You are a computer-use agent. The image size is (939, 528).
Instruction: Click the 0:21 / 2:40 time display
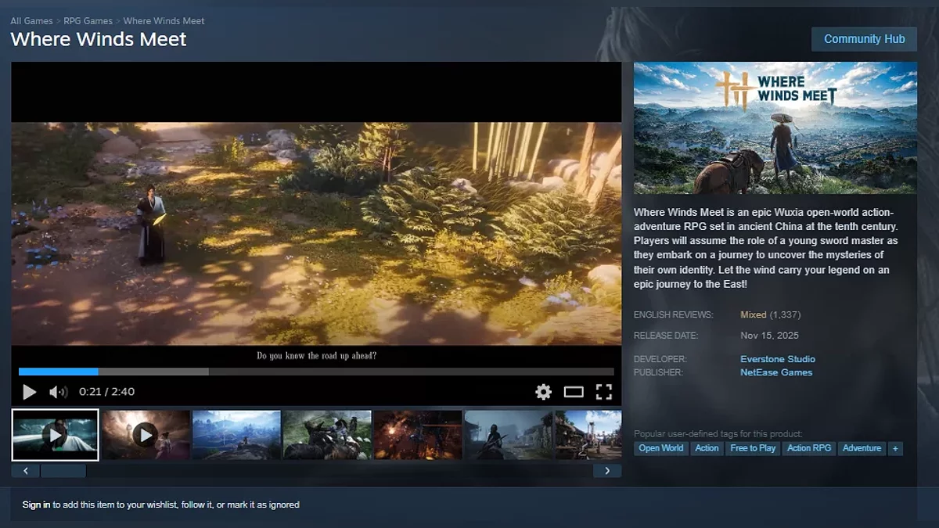(106, 392)
